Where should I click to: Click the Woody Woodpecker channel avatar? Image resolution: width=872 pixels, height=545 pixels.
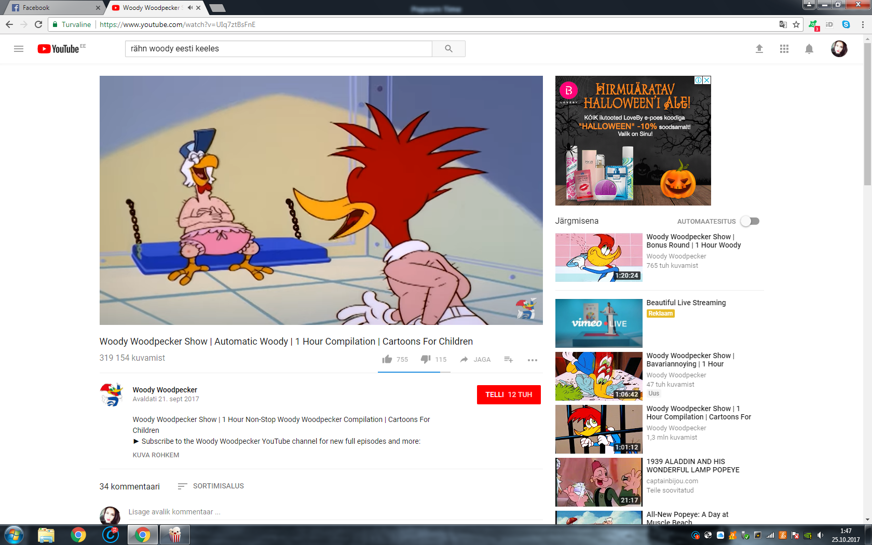(x=111, y=395)
